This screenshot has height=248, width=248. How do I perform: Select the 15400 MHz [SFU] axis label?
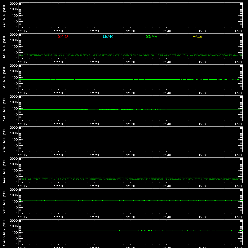pos(4,232)
